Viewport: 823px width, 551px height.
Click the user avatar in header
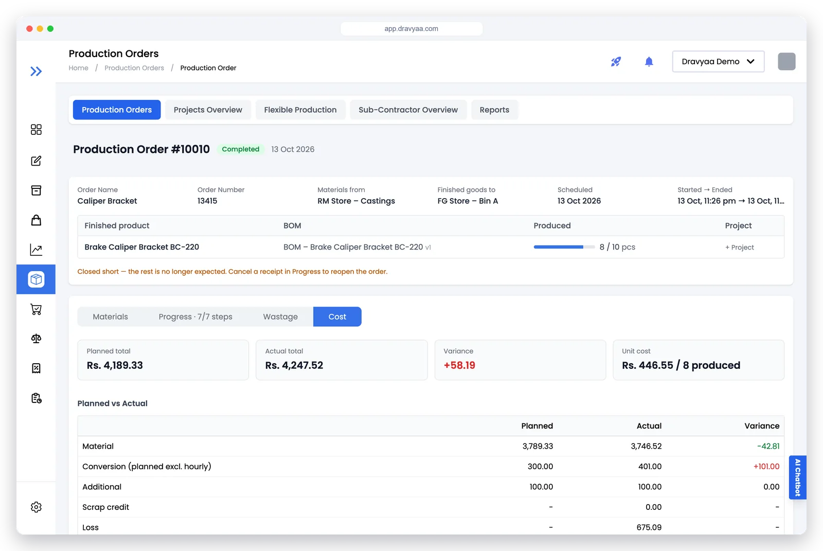786,62
